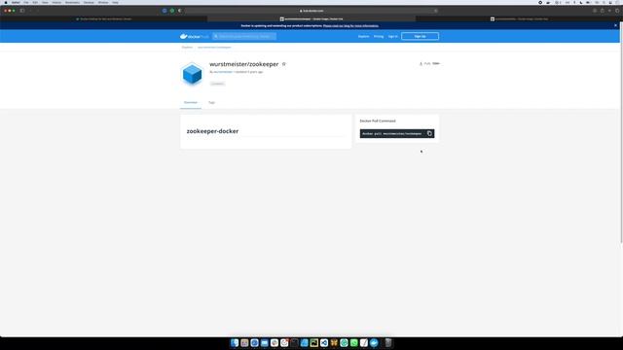623x350 pixels.
Task: Open the Edit menu
Action: coord(35,2)
